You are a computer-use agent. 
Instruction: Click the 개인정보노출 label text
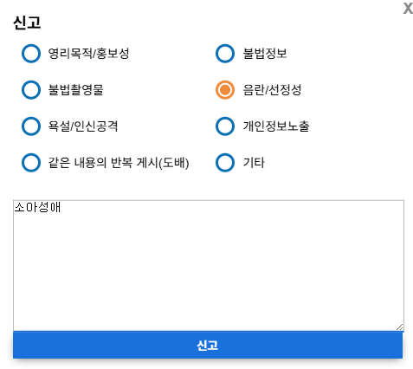click(x=276, y=126)
